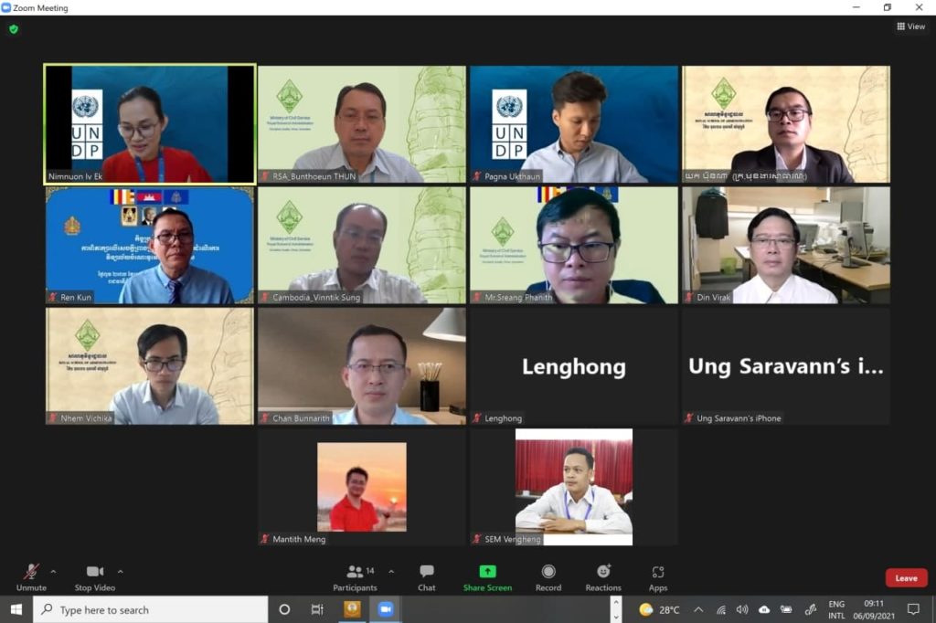Open Zoom from the Windows taskbar

[386, 609]
